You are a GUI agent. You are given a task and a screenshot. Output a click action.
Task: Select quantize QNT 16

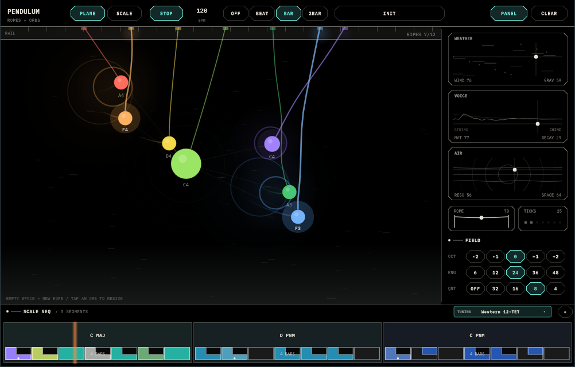(515, 288)
